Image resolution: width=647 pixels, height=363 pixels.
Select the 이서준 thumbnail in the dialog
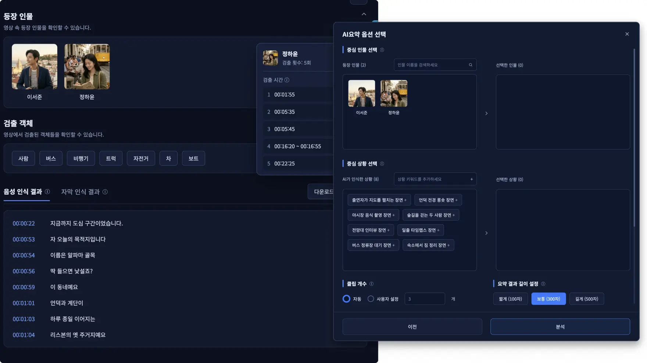(x=362, y=94)
